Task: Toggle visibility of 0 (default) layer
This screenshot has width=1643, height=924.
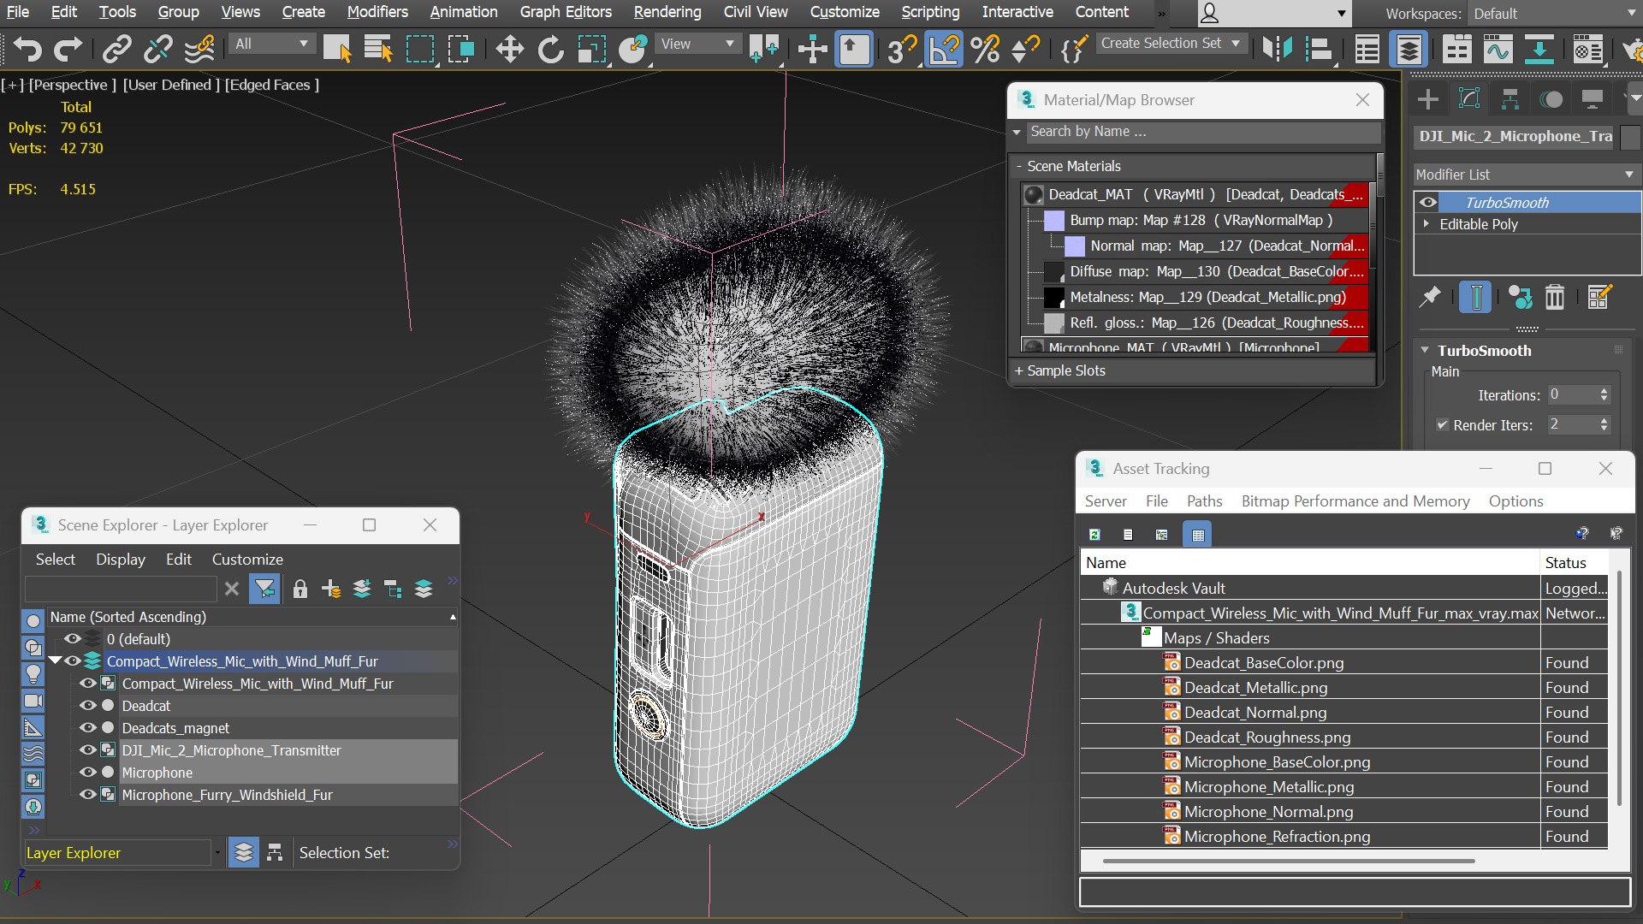Action: (72, 639)
